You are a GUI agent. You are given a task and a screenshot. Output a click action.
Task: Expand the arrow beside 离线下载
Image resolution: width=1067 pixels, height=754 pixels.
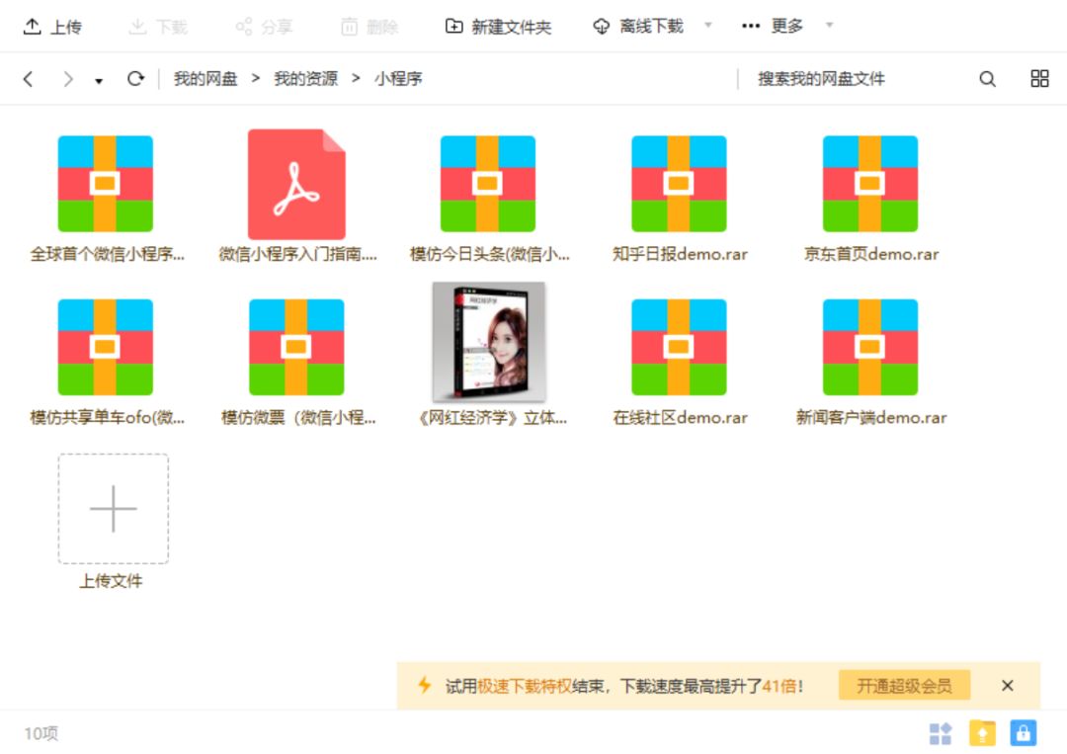(x=707, y=25)
